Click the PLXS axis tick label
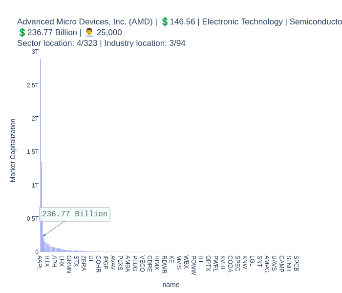 coord(120,263)
